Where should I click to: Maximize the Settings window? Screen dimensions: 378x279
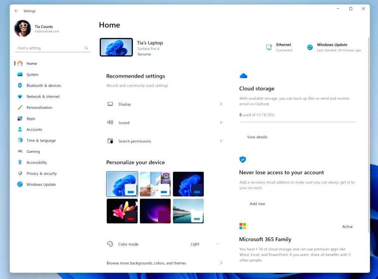coord(351,9)
